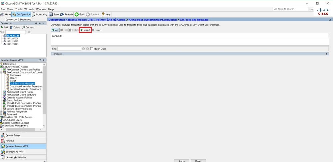Click the Edit button in the language toolbar
The width and height of the screenshot is (333, 162).
[64, 30]
